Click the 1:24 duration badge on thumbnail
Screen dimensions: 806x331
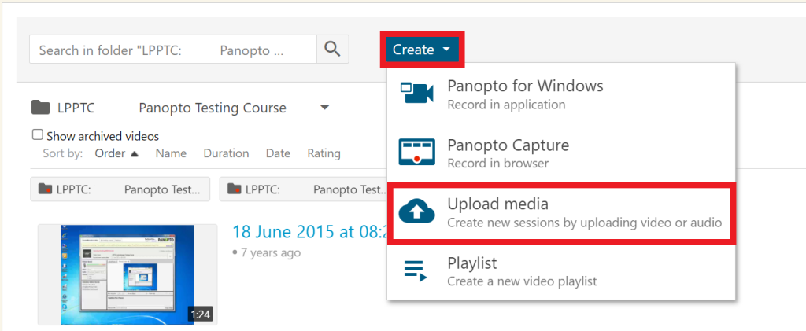(x=201, y=314)
